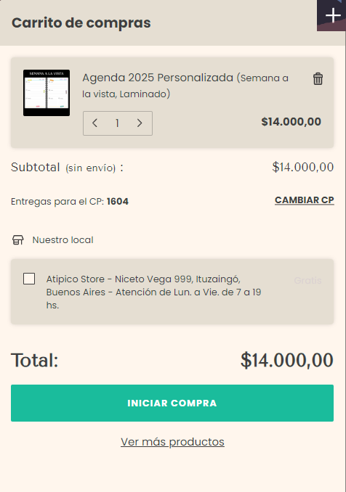This screenshot has width=346, height=492.
Task: Click the CAMBIAR CP link
Action: (304, 200)
